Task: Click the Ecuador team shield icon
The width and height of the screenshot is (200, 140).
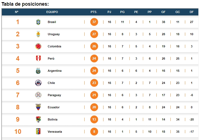Action: coord(38,107)
